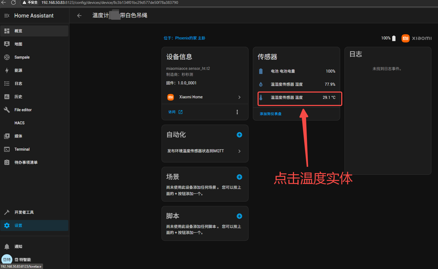
Task: Expand the Xiaomi Home integration row
Action: pos(205,97)
